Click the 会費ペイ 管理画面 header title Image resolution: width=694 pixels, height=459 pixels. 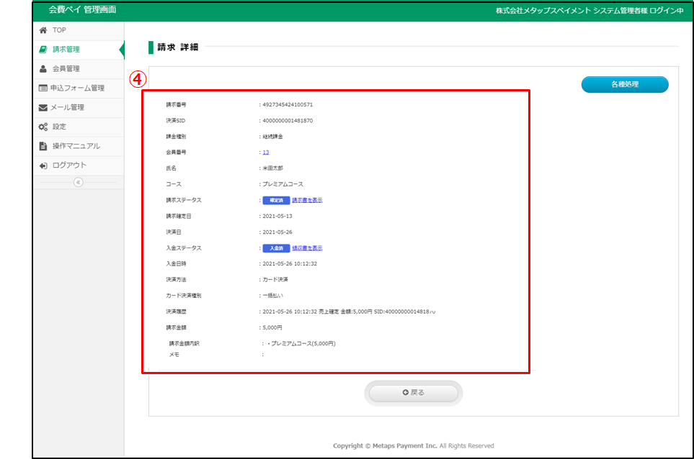click(x=82, y=10)
